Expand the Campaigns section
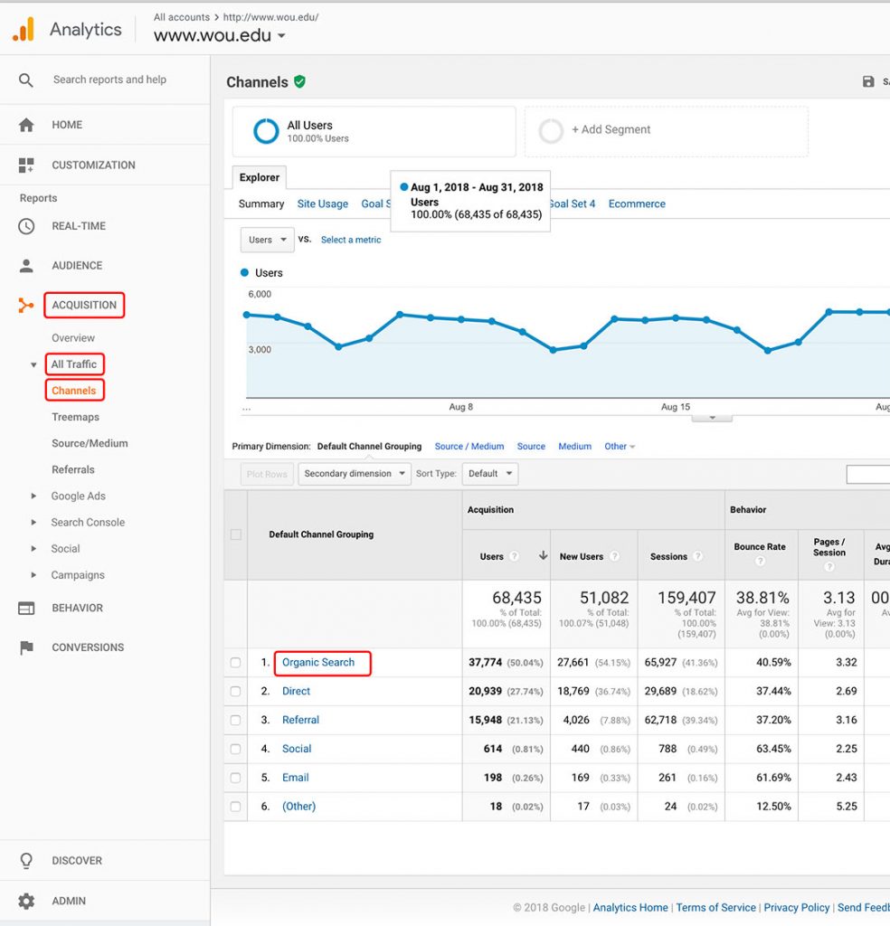The image size is (890, 926). tap(33, 574)
